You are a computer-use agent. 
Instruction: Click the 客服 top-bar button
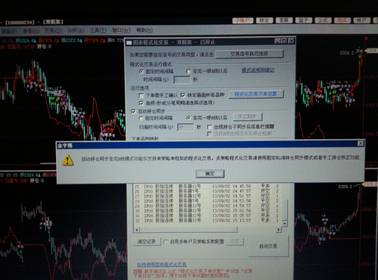pos(284,20)
